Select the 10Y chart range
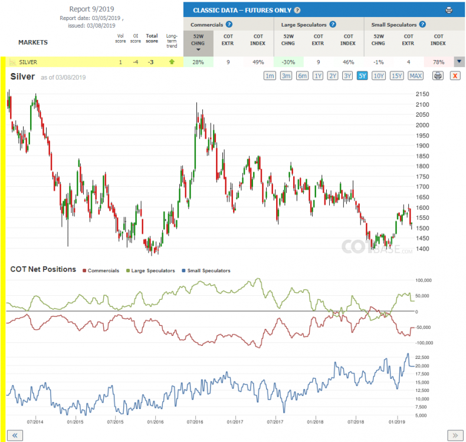 point(379,76)
